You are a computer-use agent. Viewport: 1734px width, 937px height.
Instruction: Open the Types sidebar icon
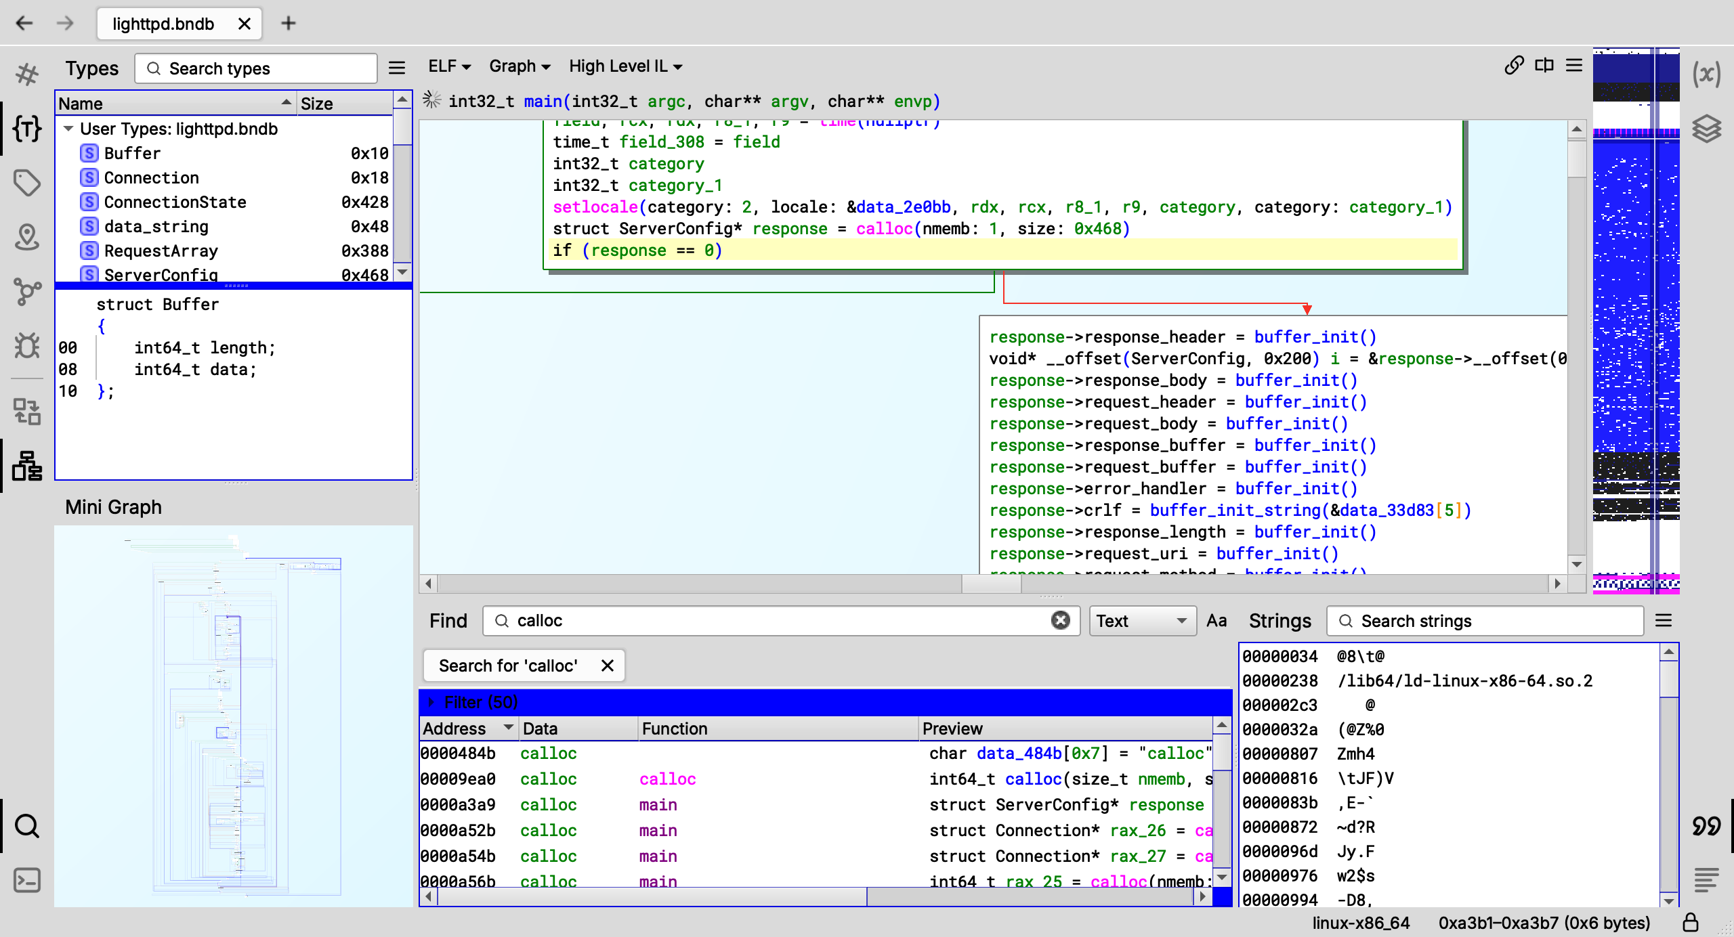click(x=27, y=129)
